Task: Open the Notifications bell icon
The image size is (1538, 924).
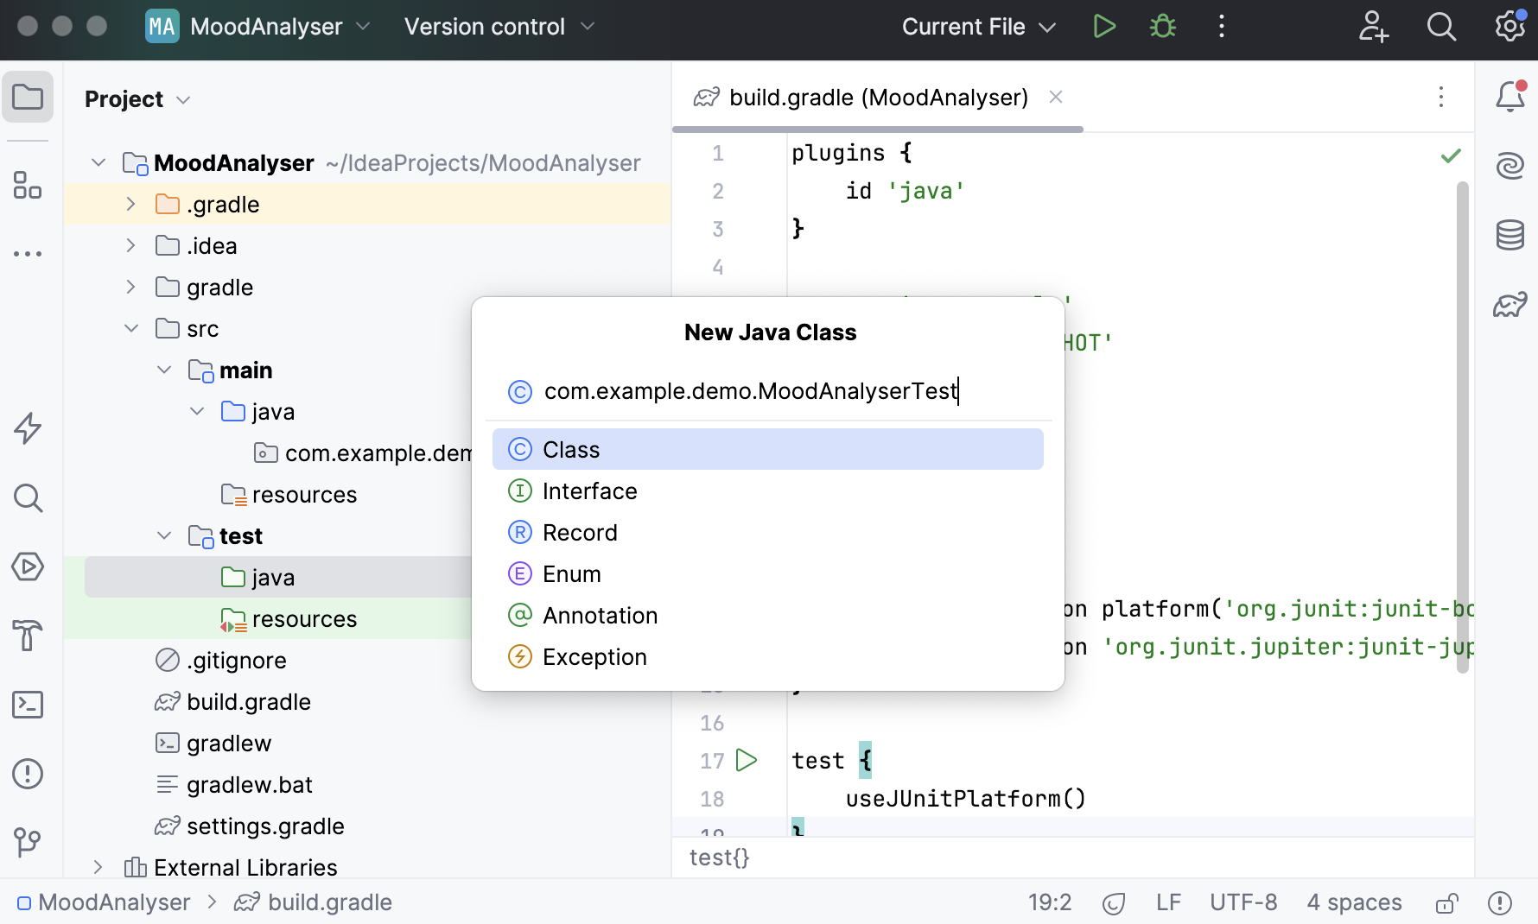Action: [x=1509, y=97]
